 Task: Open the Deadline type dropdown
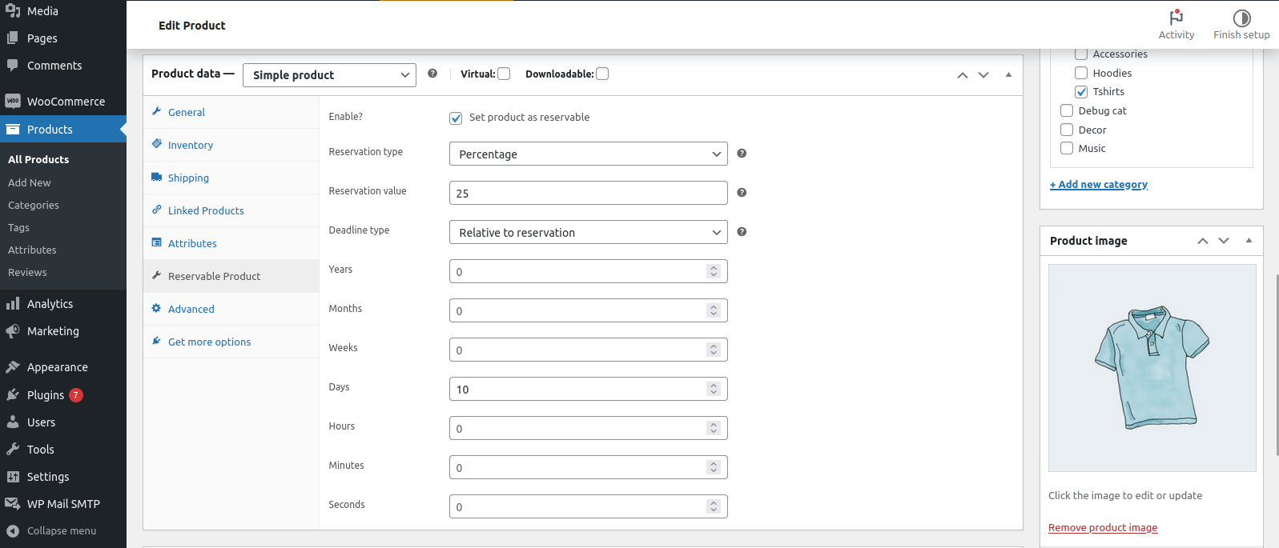(x=588, y=232)
